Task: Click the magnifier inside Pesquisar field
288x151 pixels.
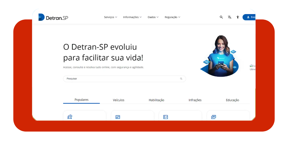Action: [x=181, y=79]
